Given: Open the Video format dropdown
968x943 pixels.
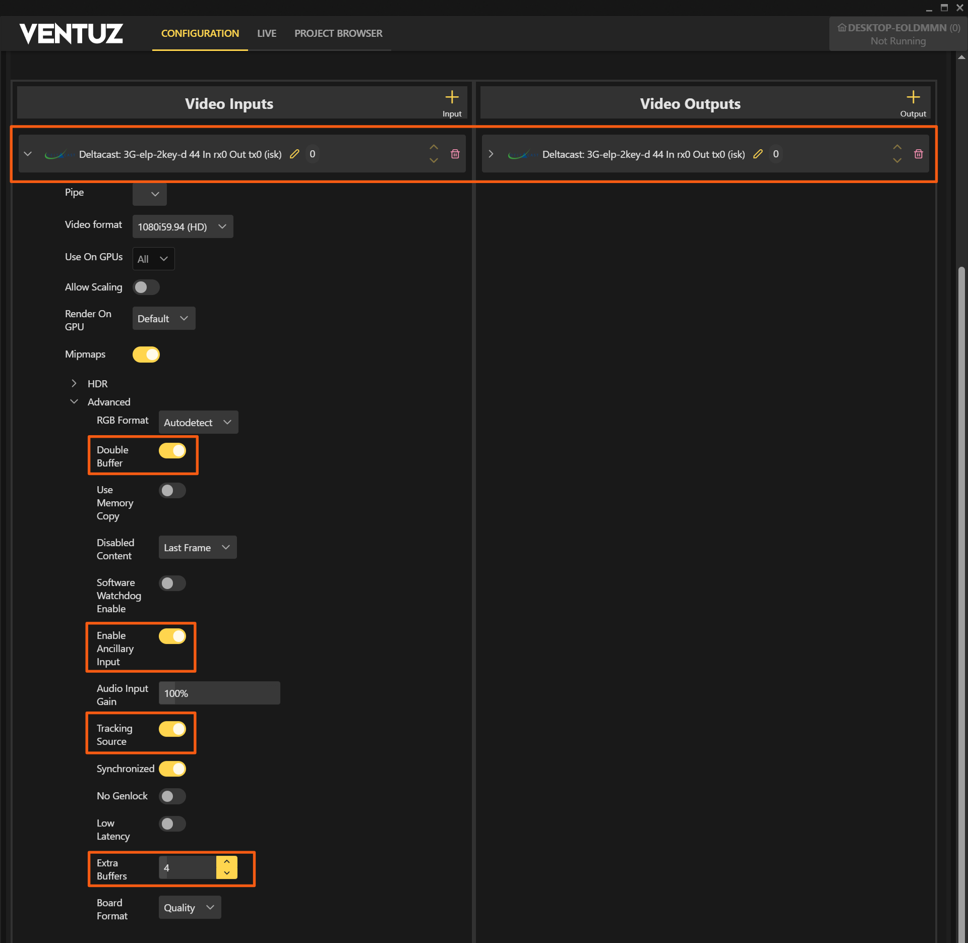Looking at the screenshot, I should pyautogui.click(x=183, y=227).
